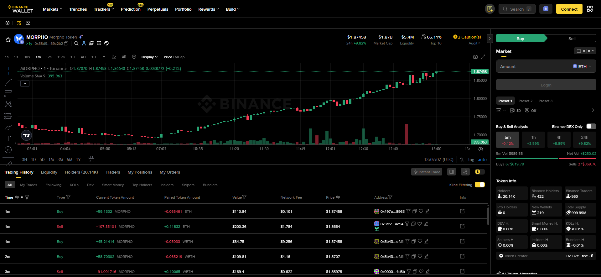Click the Login button
601x277 pixels.
point(546,85)
